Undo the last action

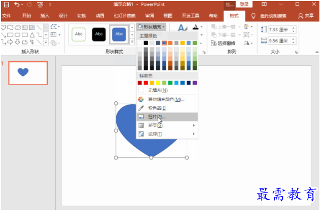(x=17, y=4)
